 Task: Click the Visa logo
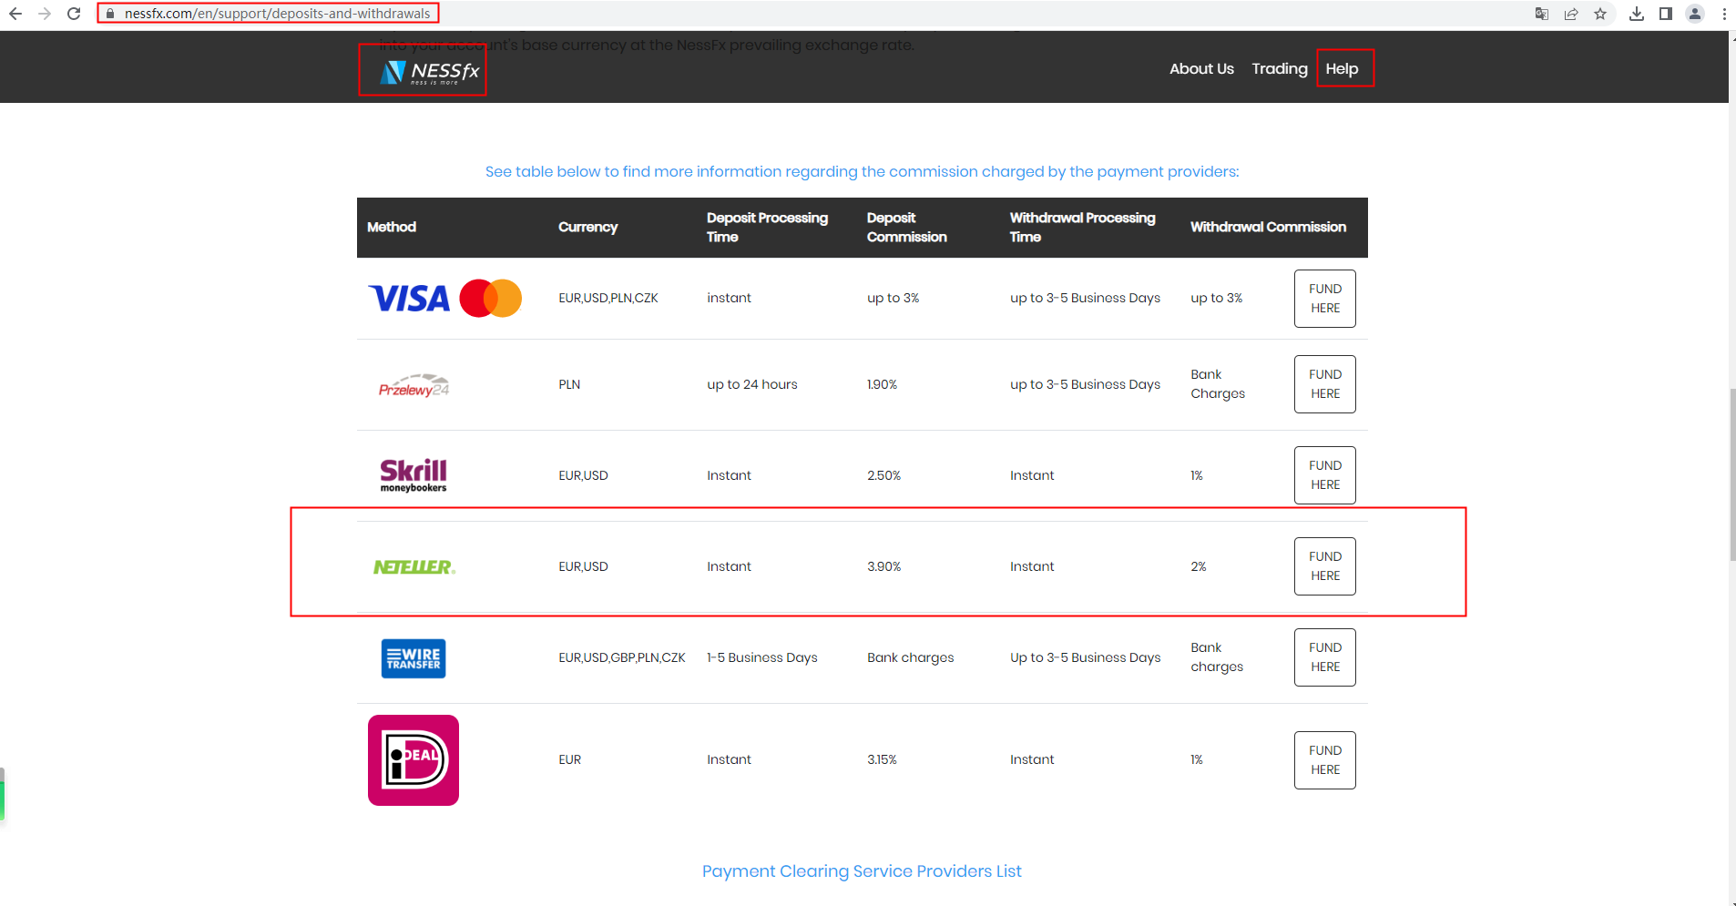(x=409, y=299)
